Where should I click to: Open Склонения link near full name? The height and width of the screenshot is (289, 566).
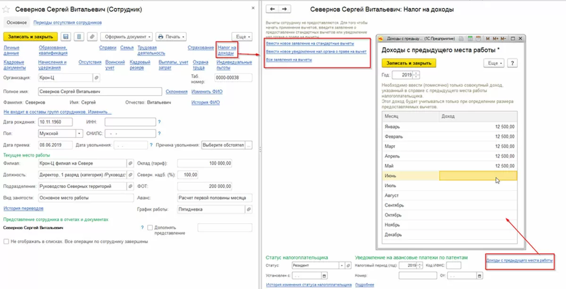(x=177, y=92)
